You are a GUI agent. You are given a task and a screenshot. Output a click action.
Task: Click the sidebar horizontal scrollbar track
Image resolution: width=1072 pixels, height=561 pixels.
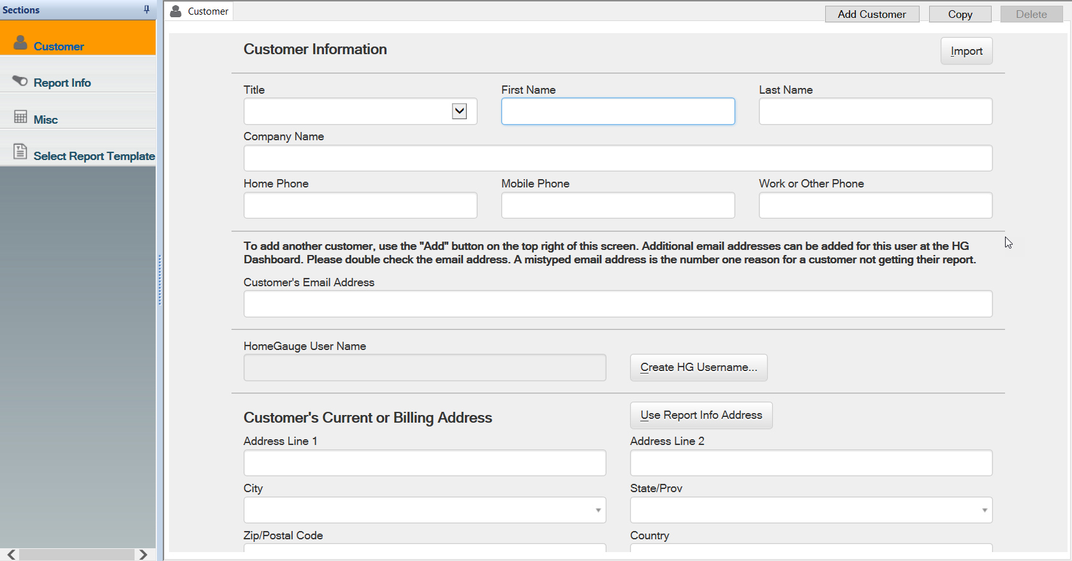tap(77, 555)
